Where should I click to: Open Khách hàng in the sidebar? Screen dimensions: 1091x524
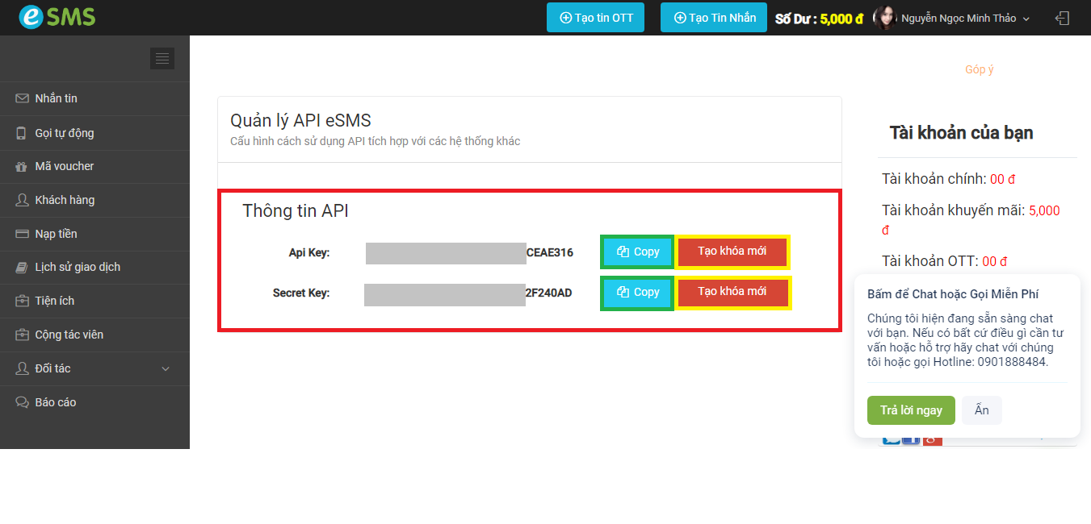(65, 200)
